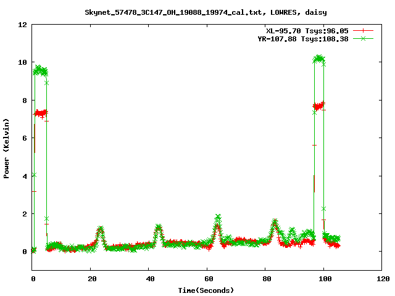Click the x-axis tick label 40
Viewport: 395px width, 296px height.
(151, 279)
